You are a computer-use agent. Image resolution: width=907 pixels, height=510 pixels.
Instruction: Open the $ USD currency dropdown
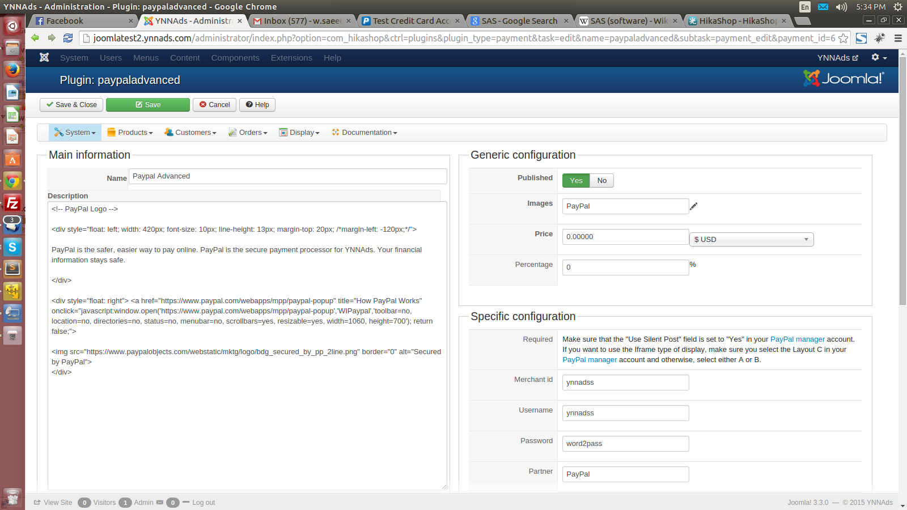pos(752,240)
